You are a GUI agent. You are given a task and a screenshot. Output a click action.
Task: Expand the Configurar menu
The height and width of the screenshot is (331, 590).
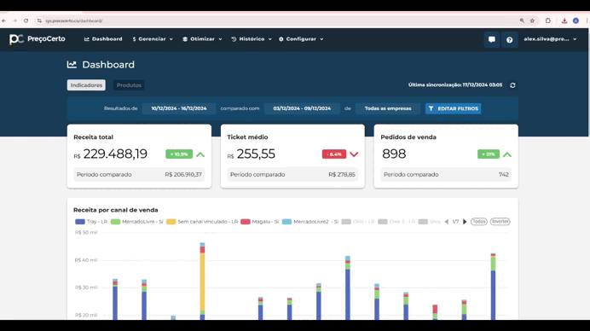tap(301, 39)
